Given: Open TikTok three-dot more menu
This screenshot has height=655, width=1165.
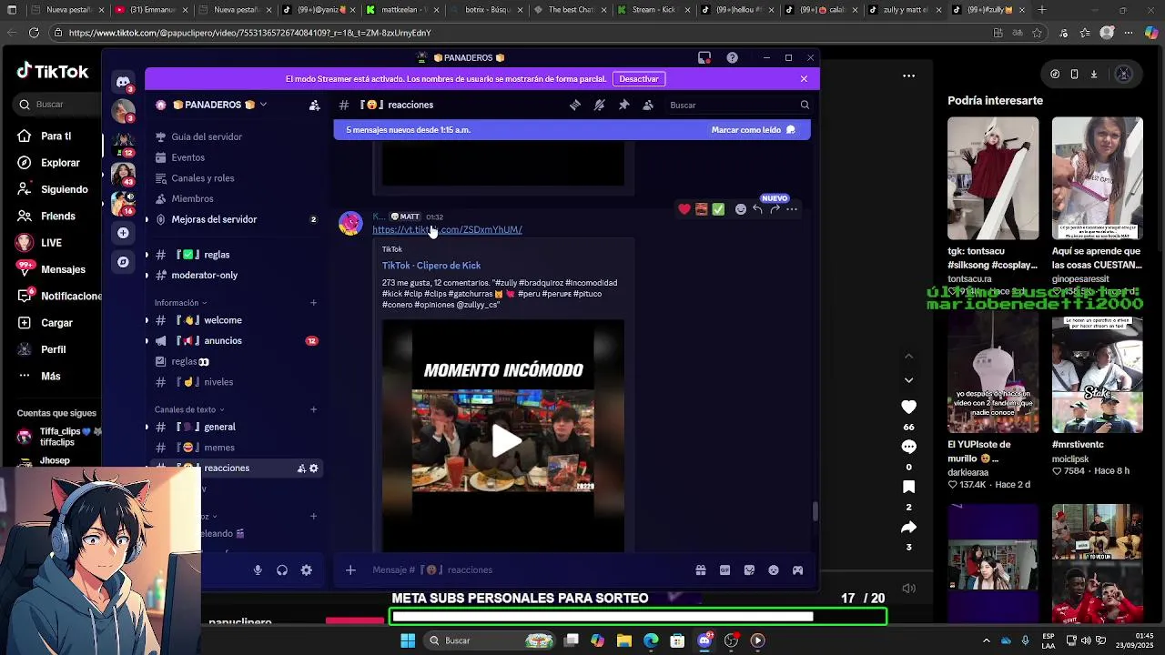Looking at the screenshot, I should pyautogui.click(x=908, y=76).
